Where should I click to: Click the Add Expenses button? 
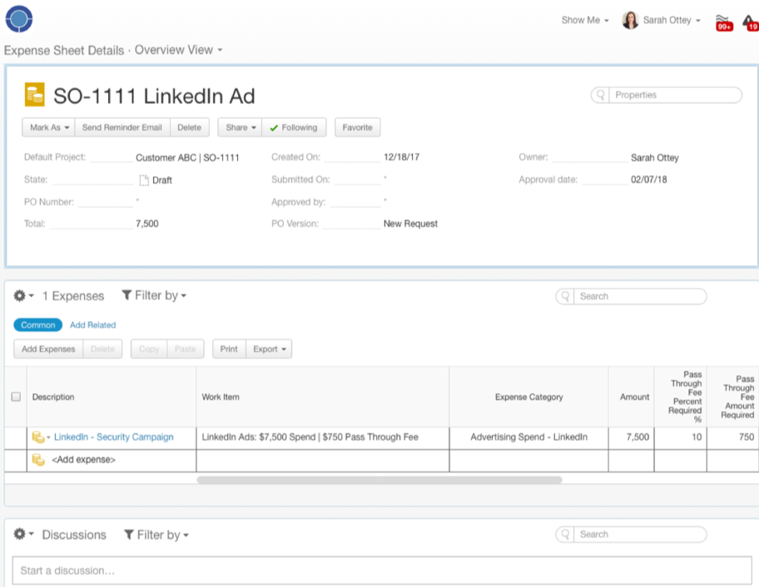click(x=48, y=349)
